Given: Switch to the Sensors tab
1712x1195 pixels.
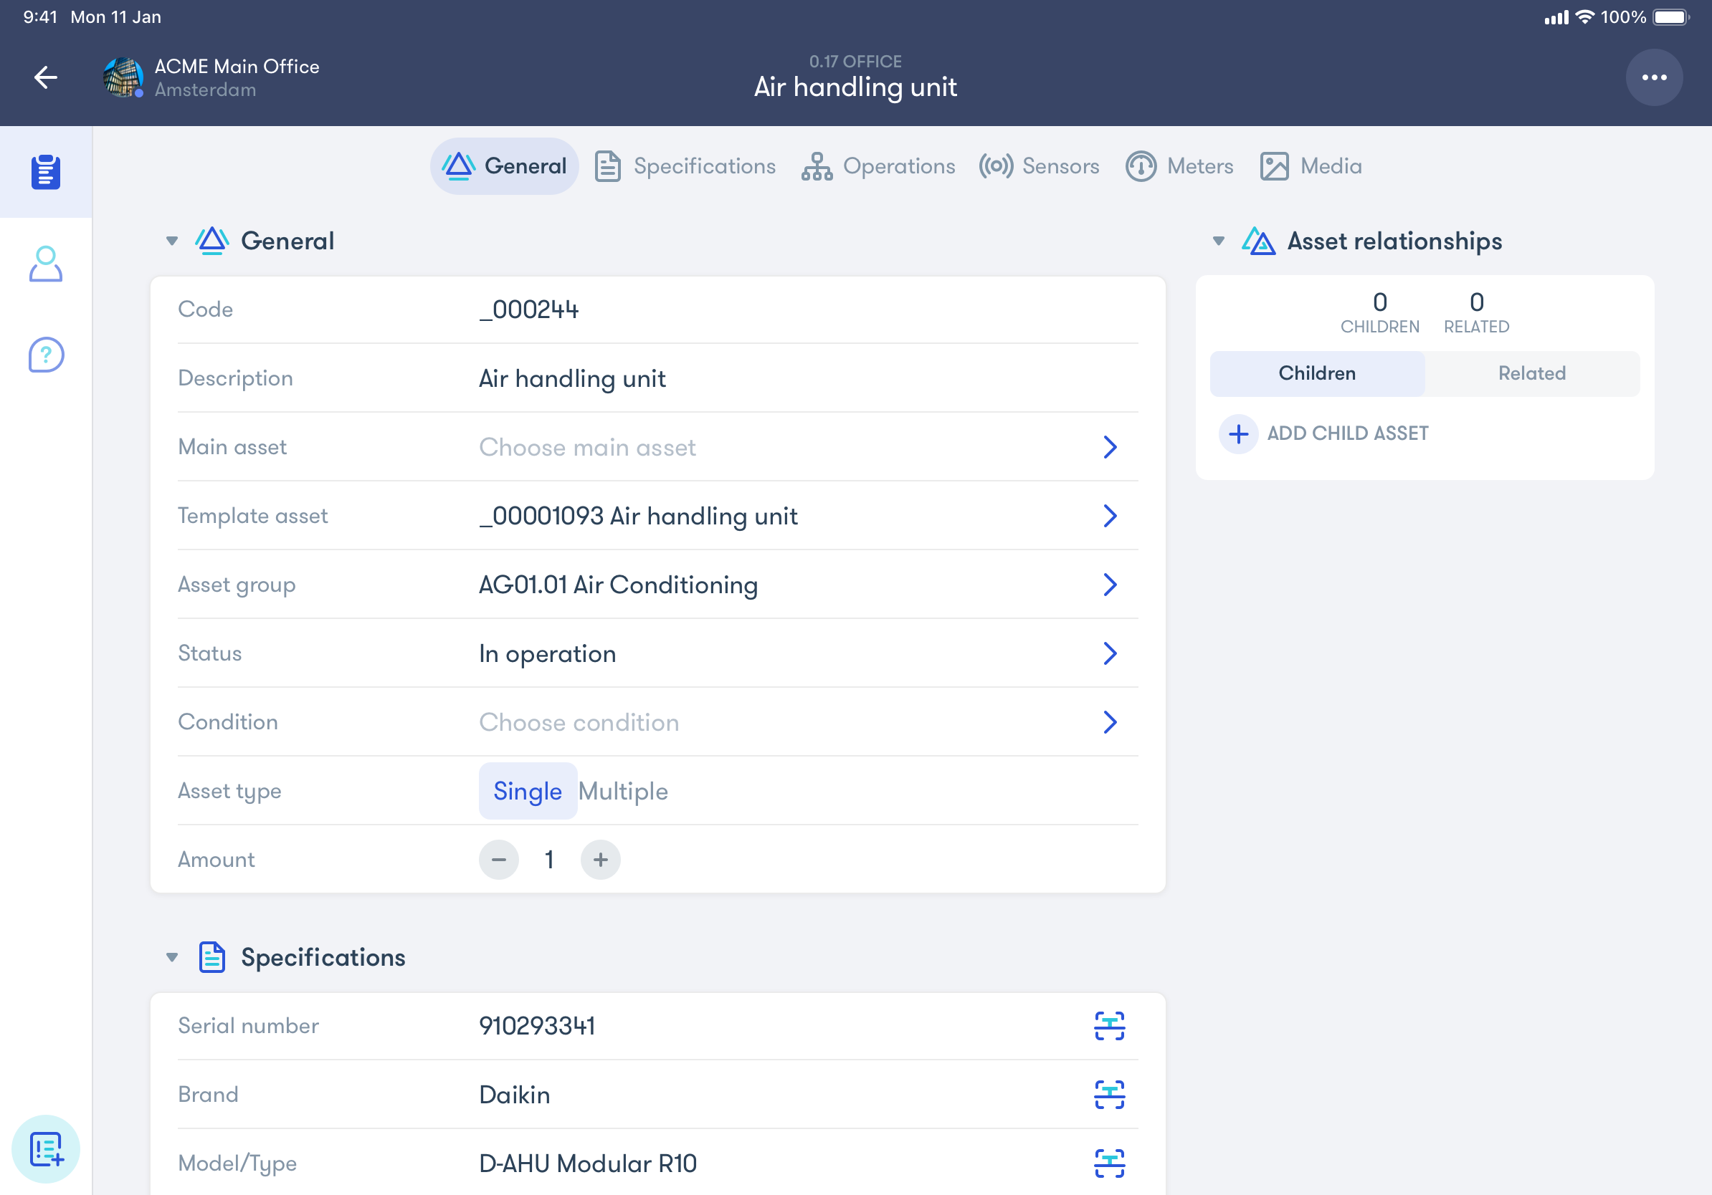Looking at the screenshot, I should [x=1039, y=166].
